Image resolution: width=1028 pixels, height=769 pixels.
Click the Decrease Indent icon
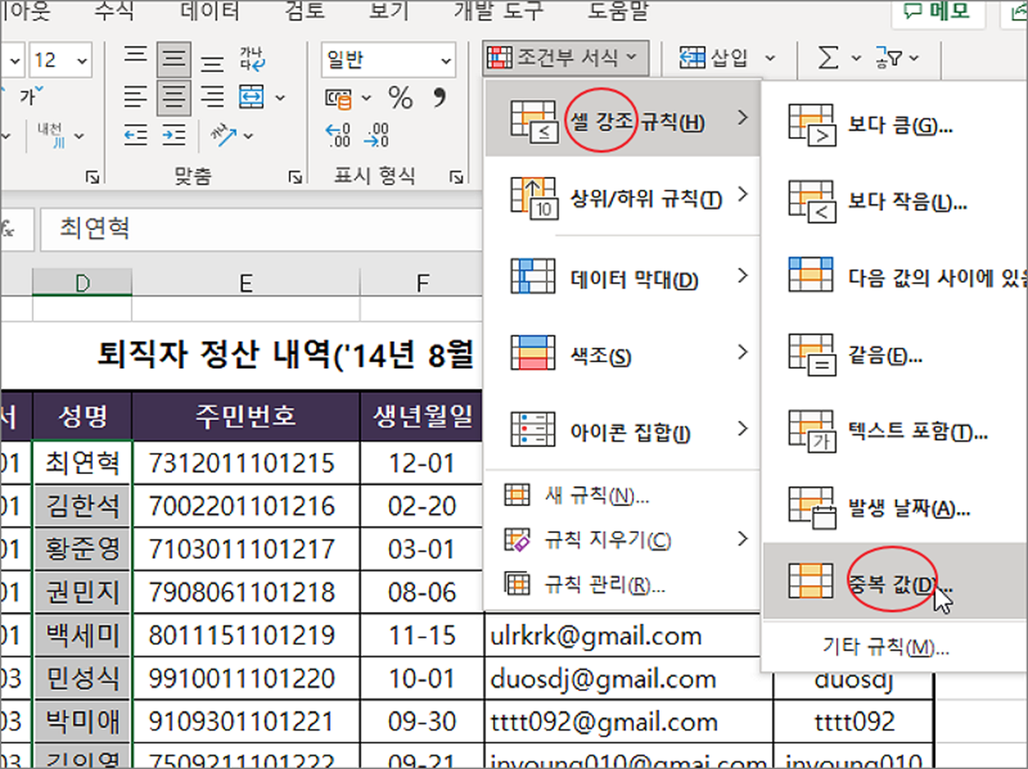[136, 135]
